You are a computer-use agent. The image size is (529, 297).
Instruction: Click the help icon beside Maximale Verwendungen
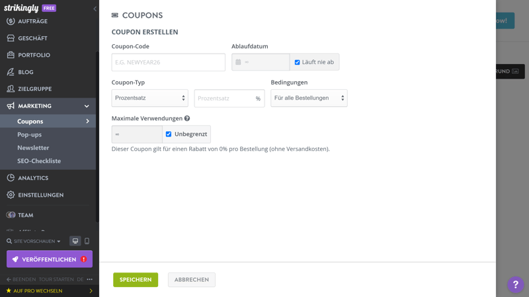pyautogui.click(x=187, y=119)
